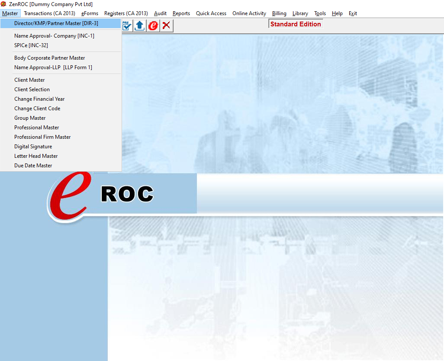Viewport: 444px width, 361px height.
Task: Open the Tools menu
Action: 320,13
